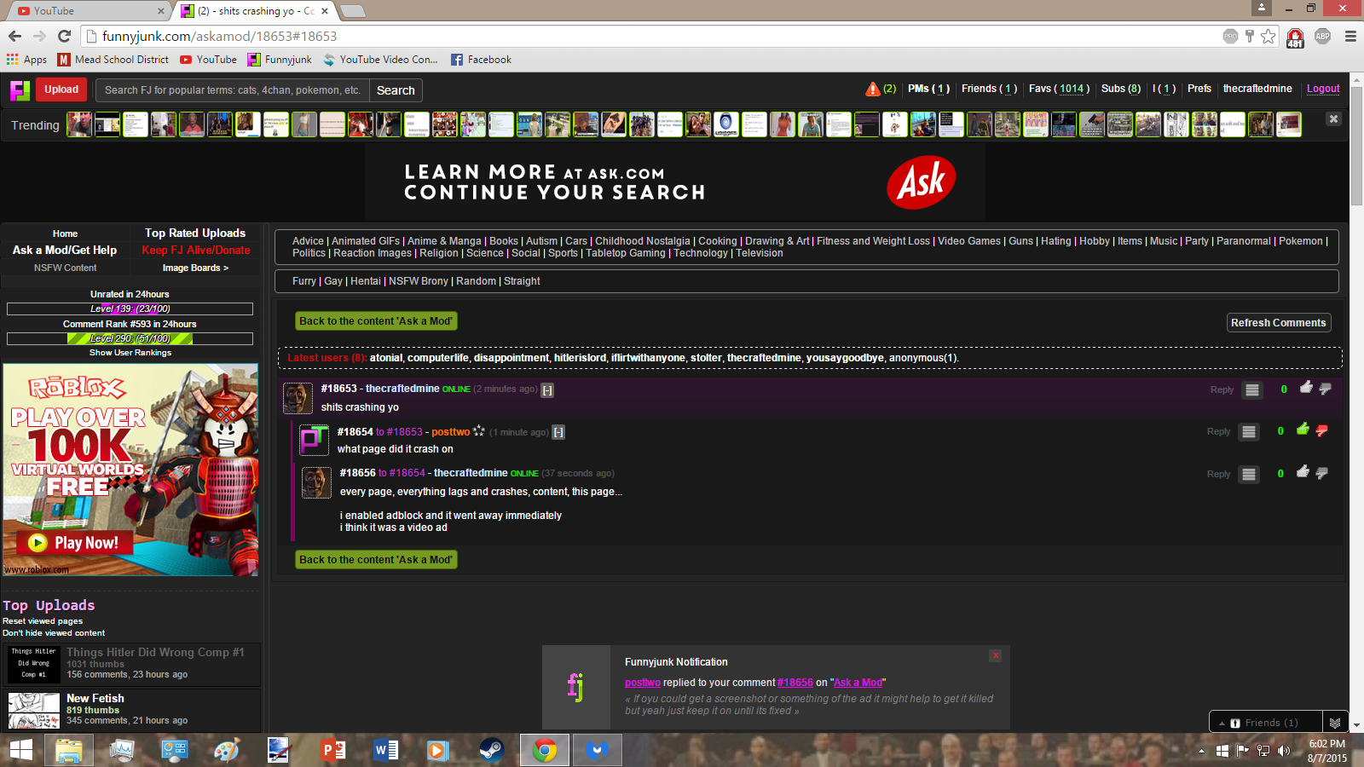The image size is (1364, 767).
Task: Click the FJ search input field
Action: [232, 90]
